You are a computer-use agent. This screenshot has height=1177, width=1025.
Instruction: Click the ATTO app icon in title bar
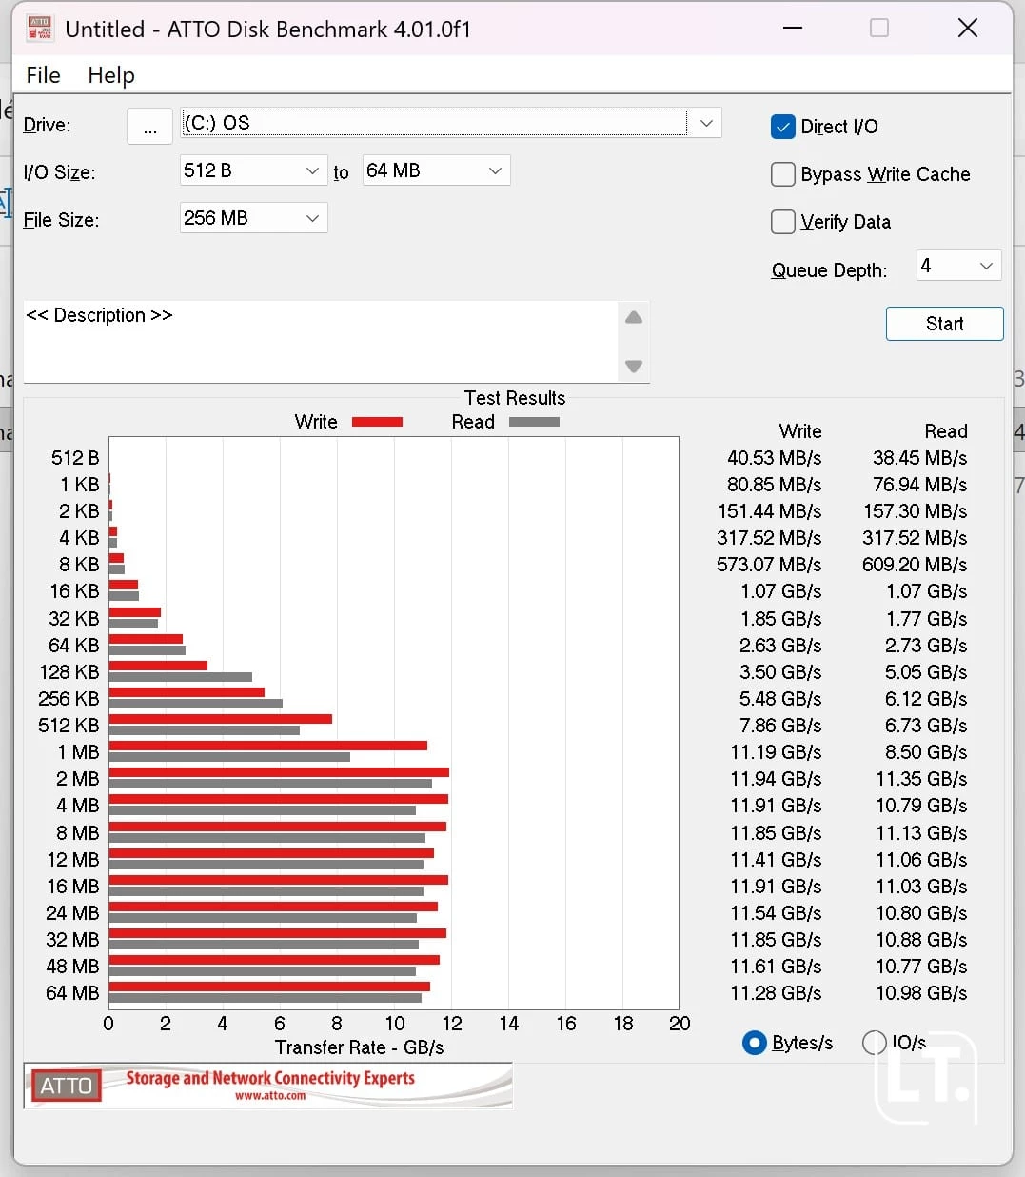coord(40,29)
